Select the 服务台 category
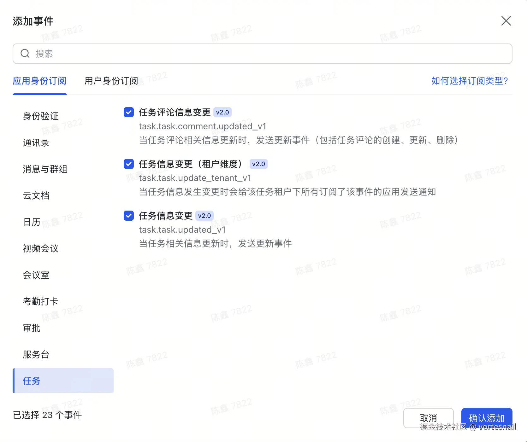This screenshot has width=527, height=442. click(36, 355)
